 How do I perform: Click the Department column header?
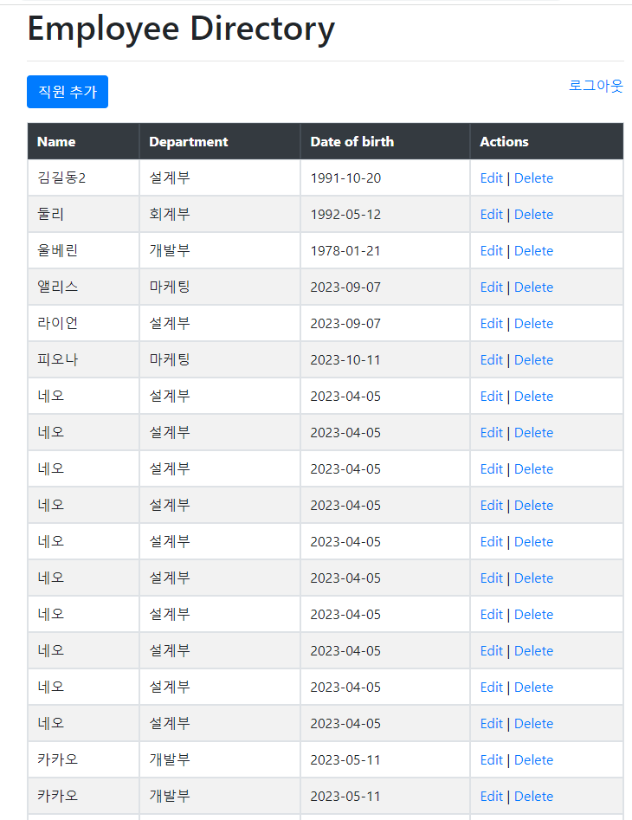tap(220, 142)
